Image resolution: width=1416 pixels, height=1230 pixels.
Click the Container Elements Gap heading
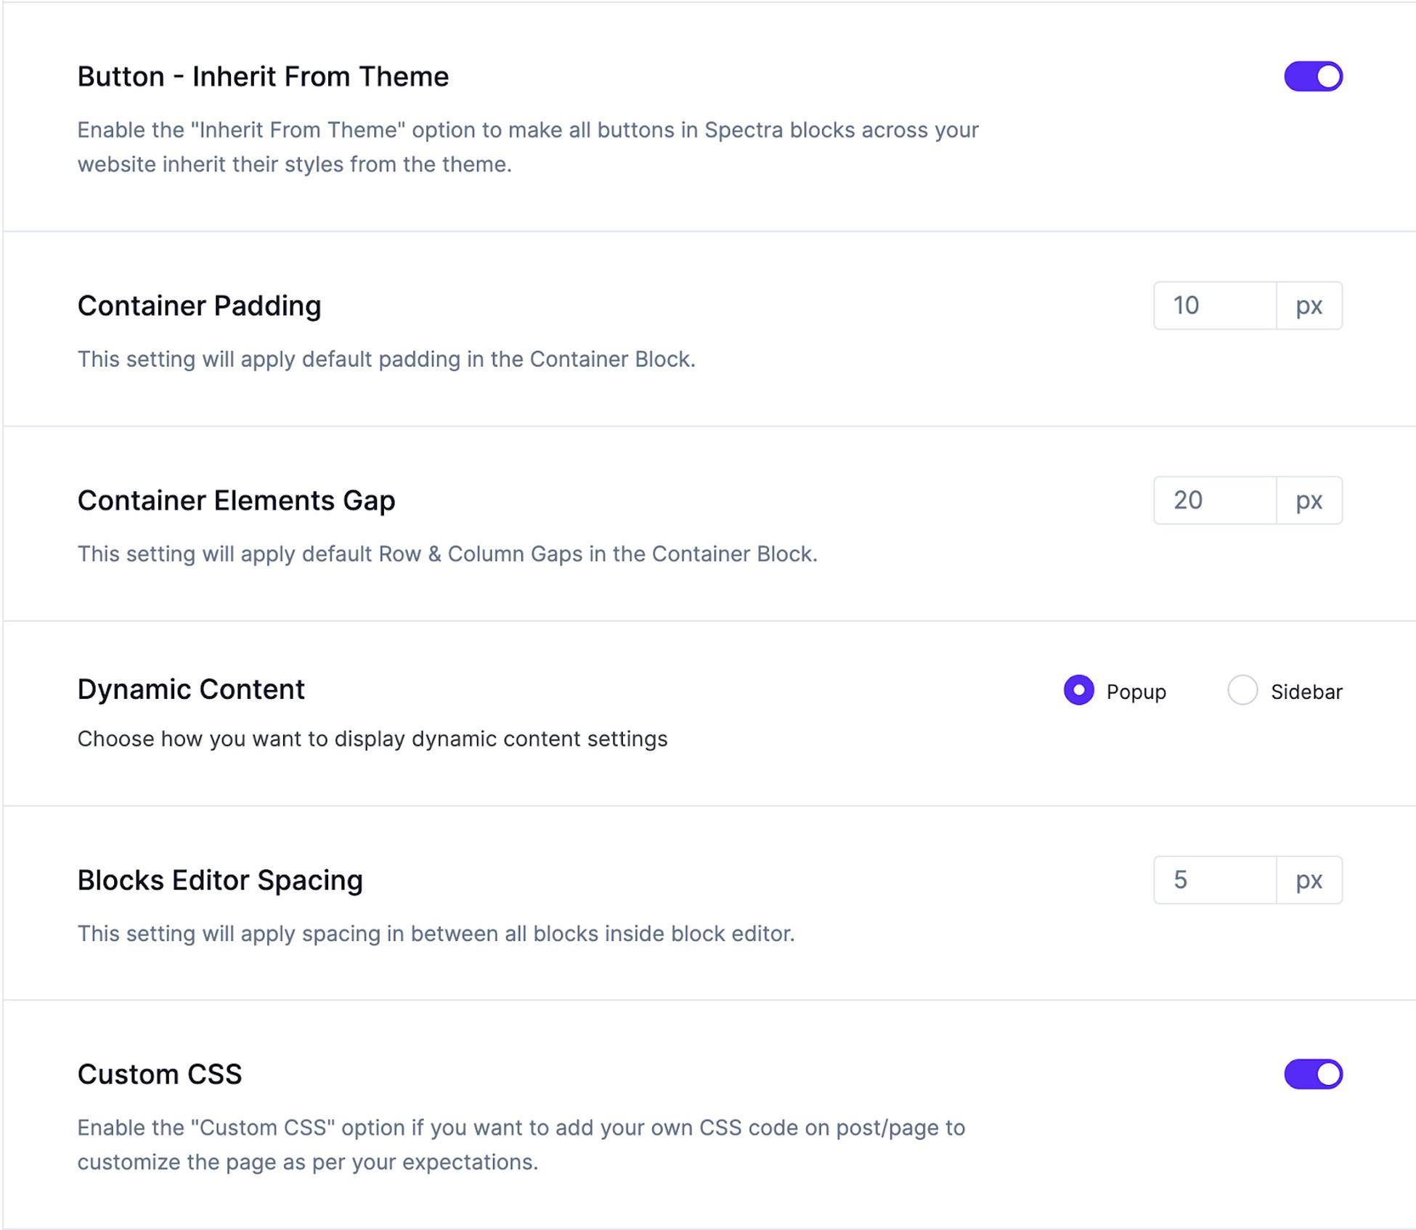(x=236, y=500)
